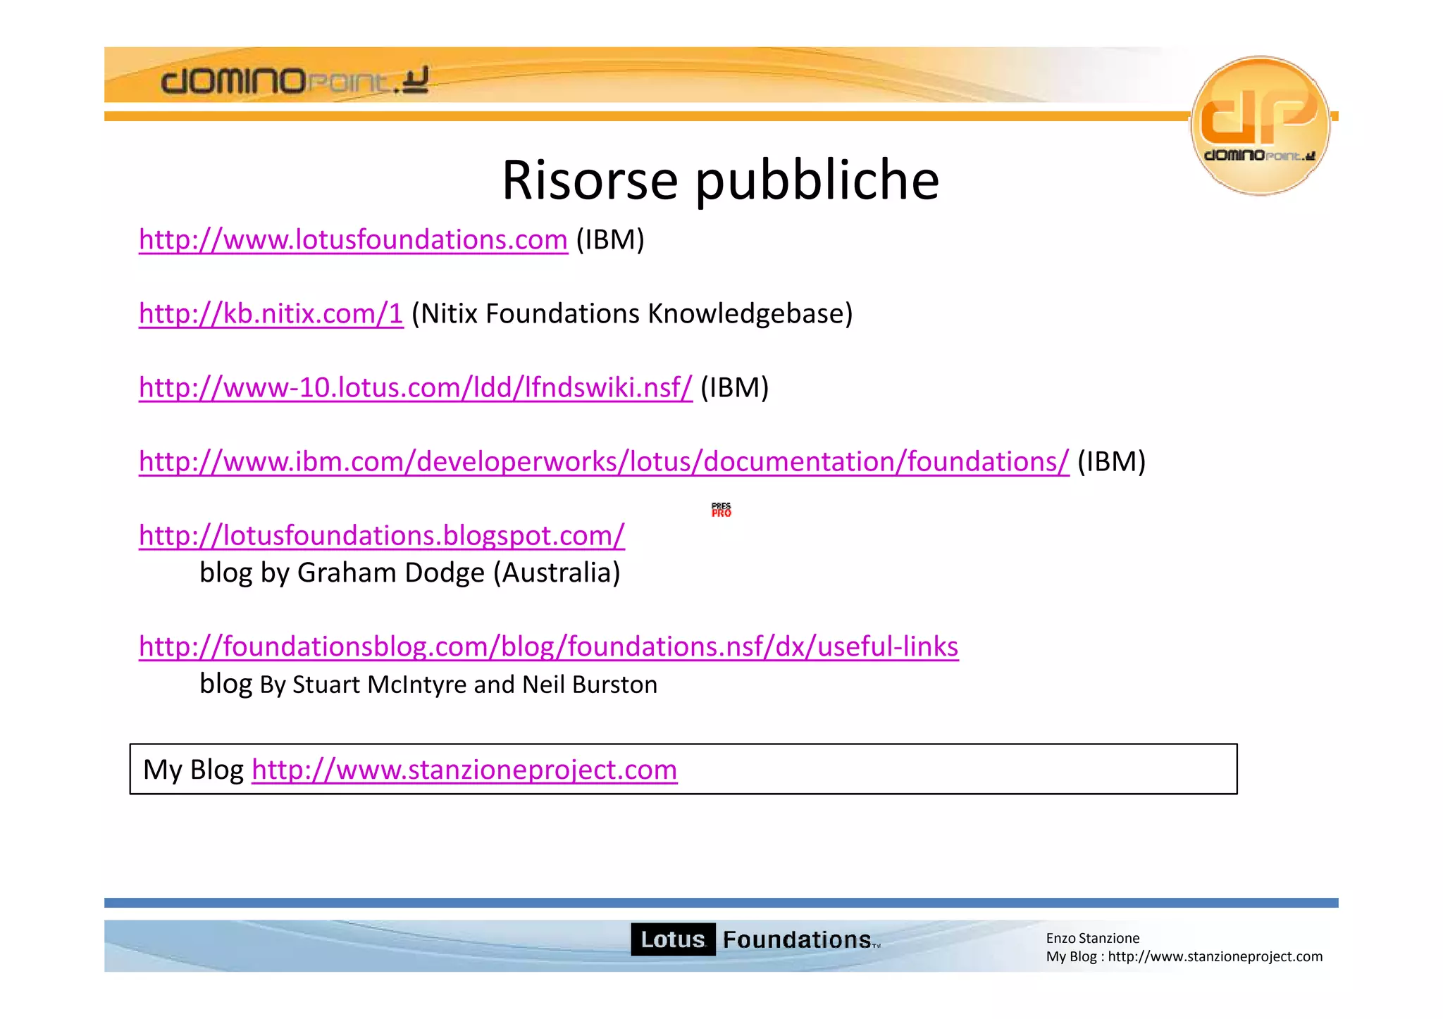Image resolution: width=1443 pixels, height=1019 pixels.
Task: Click the Lotus Foundations footer logo
Action: click(755, 939)
